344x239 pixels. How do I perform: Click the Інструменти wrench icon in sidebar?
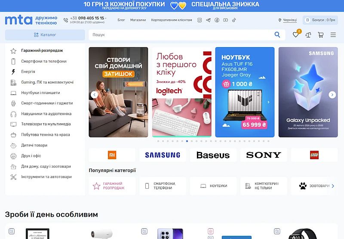[13, 177]
